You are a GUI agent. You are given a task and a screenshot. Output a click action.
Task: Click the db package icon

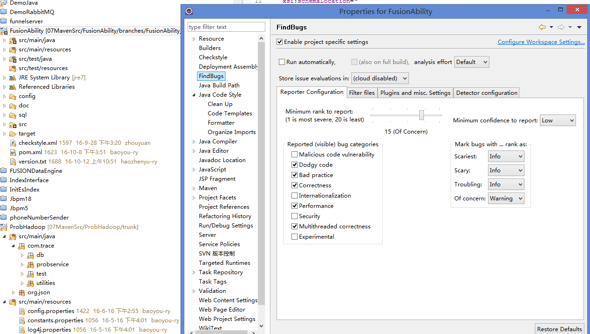click(30, 255)
